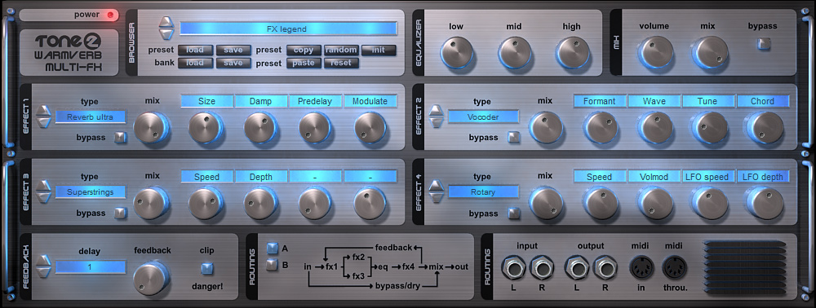Click the bank save button

[233, 63]
